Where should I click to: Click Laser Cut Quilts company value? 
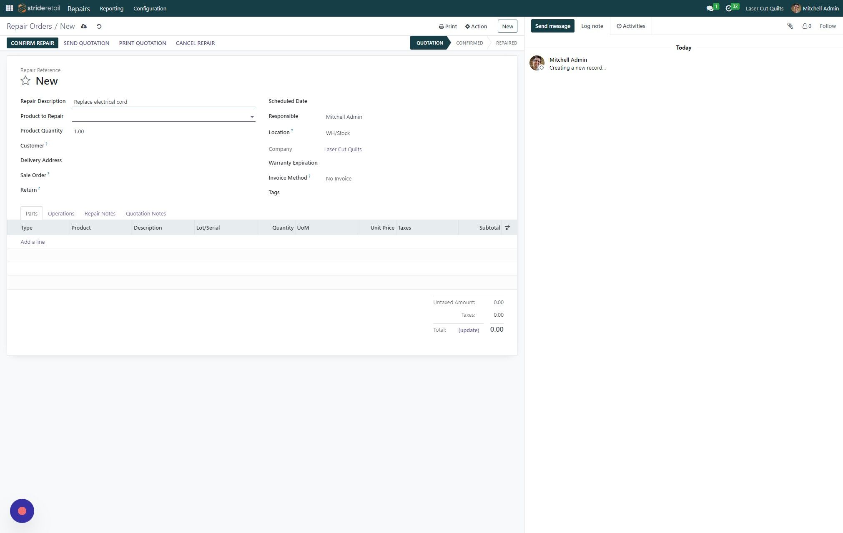click(x=343, y=149)
